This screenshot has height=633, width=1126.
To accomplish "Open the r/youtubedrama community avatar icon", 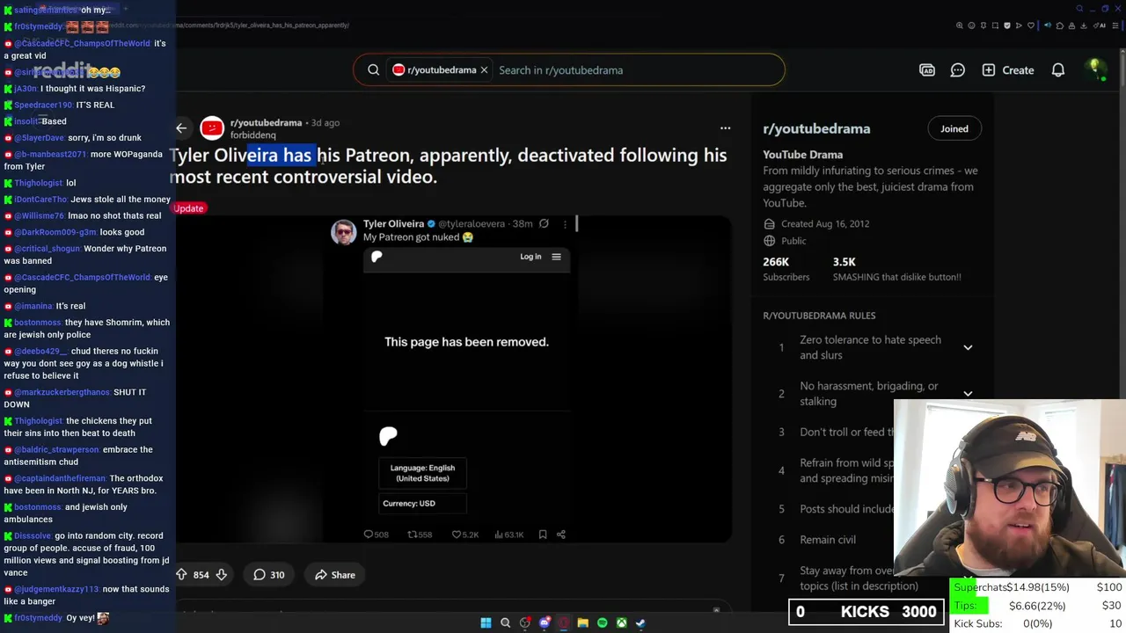I will point(212,128).
